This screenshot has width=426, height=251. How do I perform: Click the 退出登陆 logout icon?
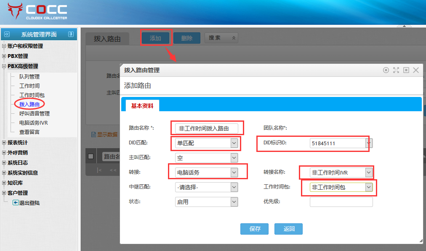tap(16, 203)
